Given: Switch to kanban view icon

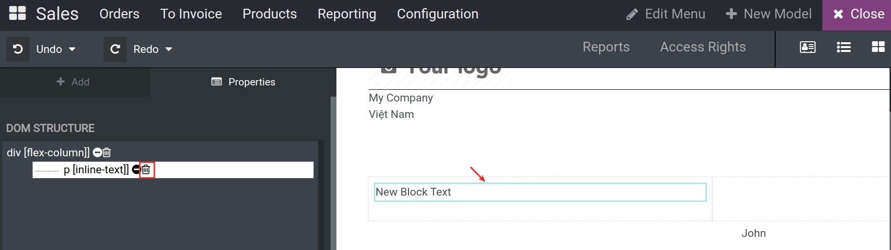Looking at the screenshot, I should (x=878, y=47).
